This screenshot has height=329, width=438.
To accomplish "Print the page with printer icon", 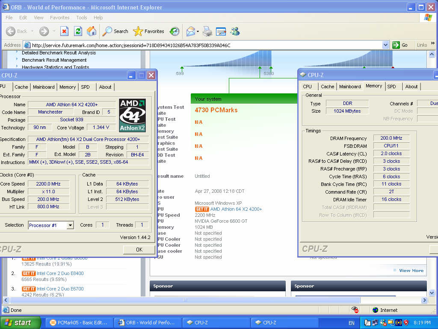I will pyautogui.click(x=207, y=31).
